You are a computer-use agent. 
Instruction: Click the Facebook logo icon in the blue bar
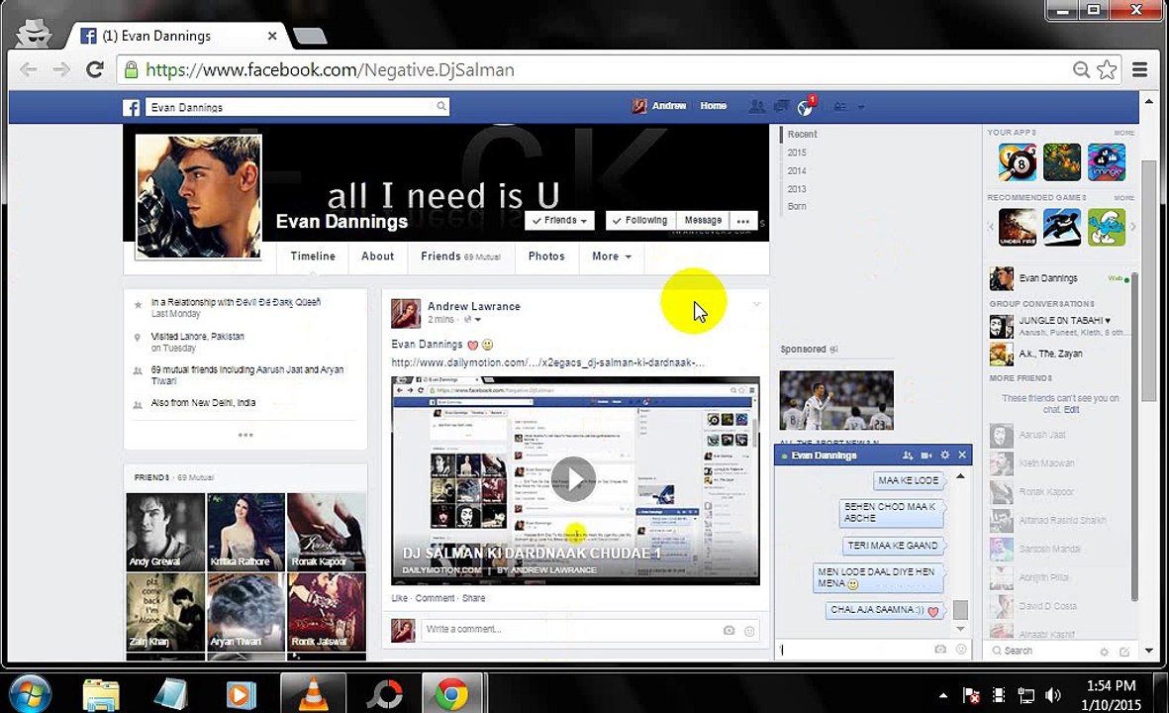pos(132,107)
